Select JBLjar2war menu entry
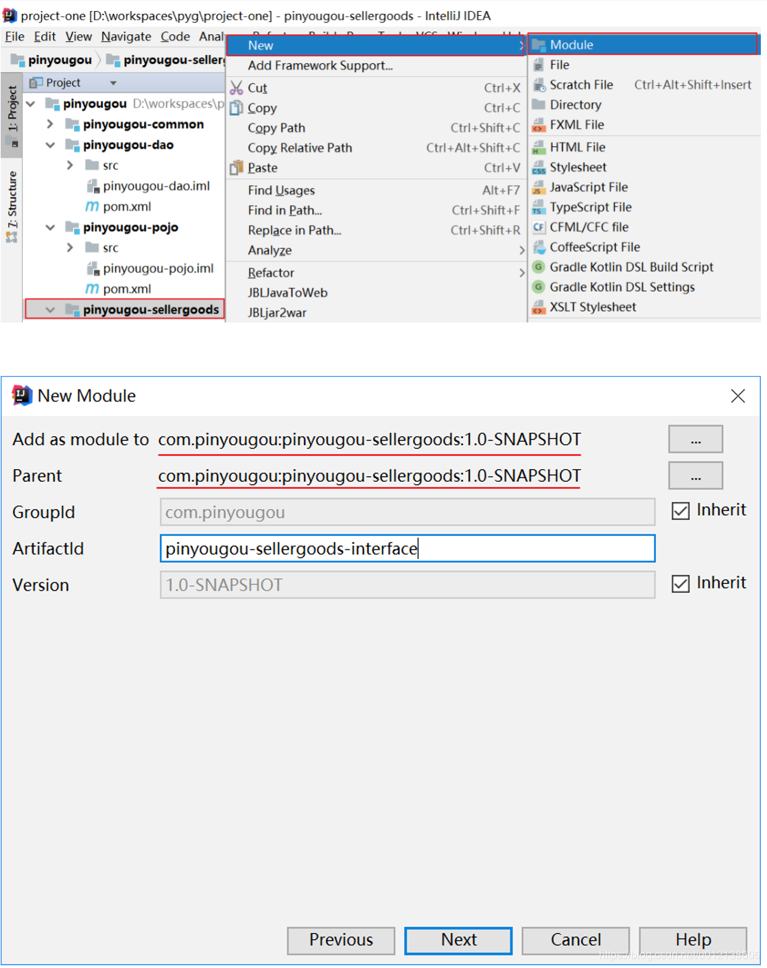 (x=376, y=312)
